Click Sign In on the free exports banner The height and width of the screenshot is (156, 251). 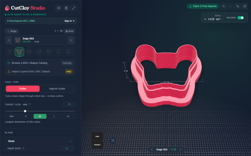pos(70,21)
